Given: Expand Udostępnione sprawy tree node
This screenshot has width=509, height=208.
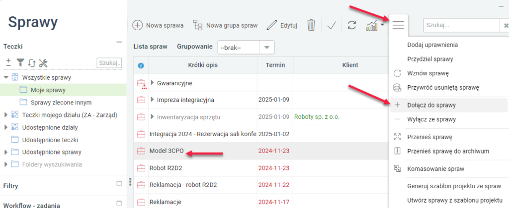Looking at the screenshot, I should point(5,152).
